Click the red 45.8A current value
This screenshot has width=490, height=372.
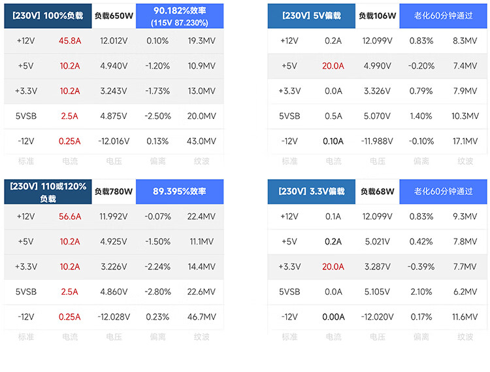click(69, 41)
